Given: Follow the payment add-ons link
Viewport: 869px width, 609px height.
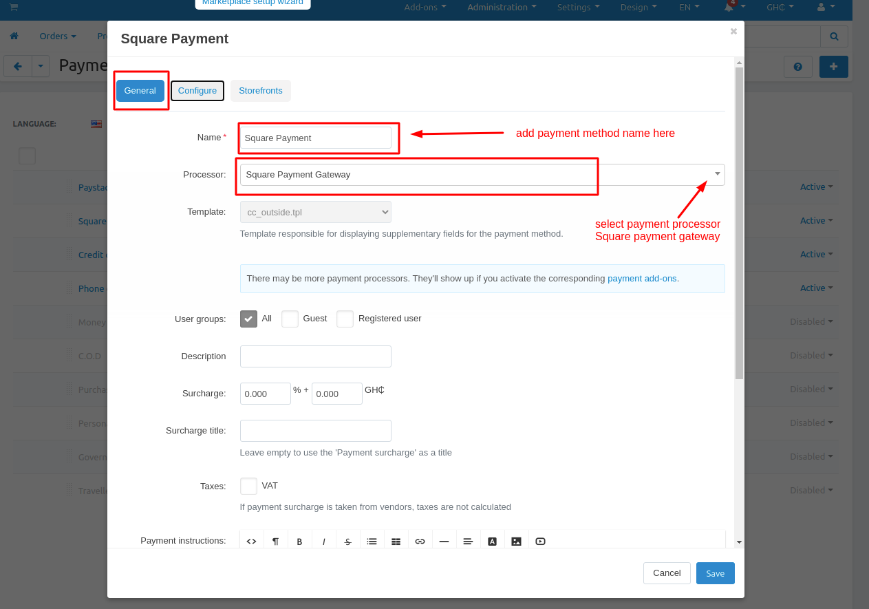Looking at the screenshot, I should (642, 279).
